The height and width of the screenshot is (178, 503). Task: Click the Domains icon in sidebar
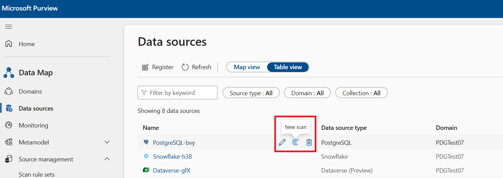pyautogui.click(x=9, y=92)
